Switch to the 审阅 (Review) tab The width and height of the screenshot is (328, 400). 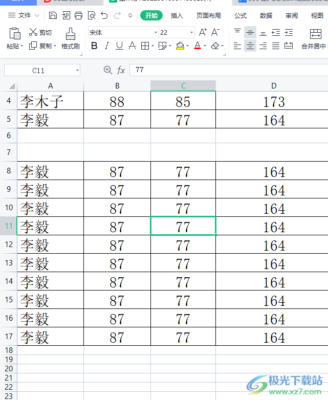click(292, 15)
